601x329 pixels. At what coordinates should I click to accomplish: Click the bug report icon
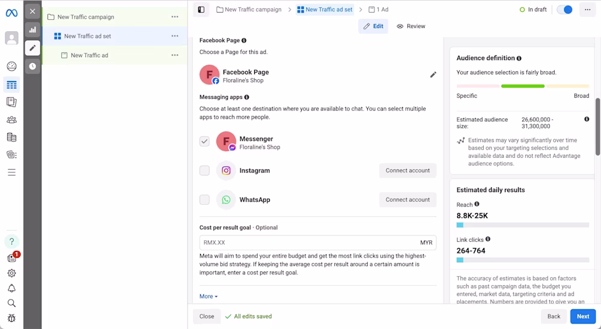[x=11, y=318]
